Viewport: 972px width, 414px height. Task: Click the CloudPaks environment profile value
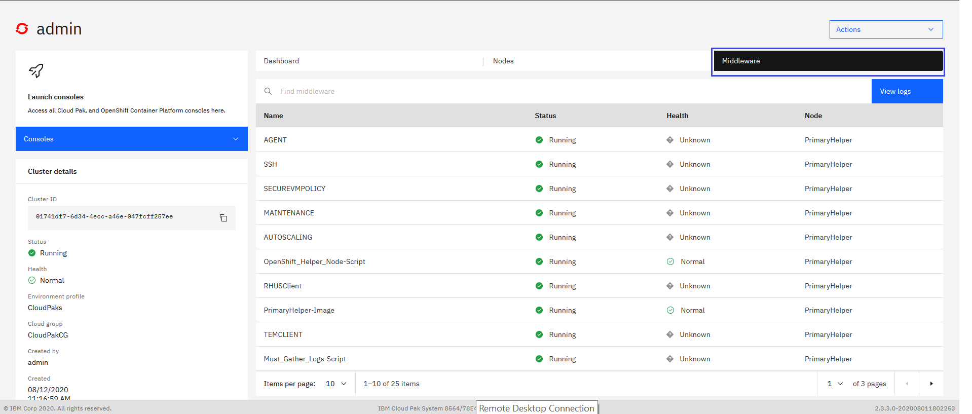click(45, 308)
